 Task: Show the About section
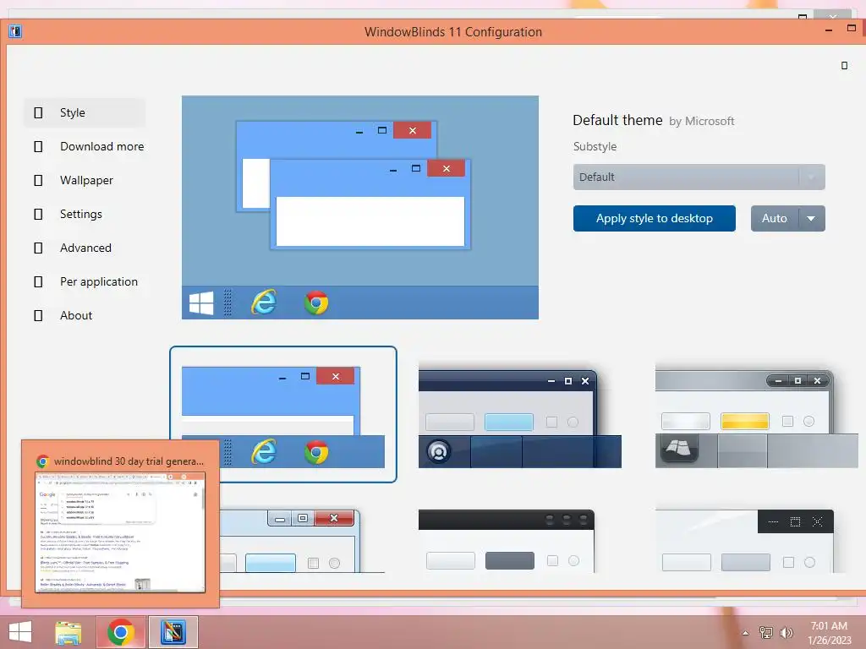(x=85, y=315)
